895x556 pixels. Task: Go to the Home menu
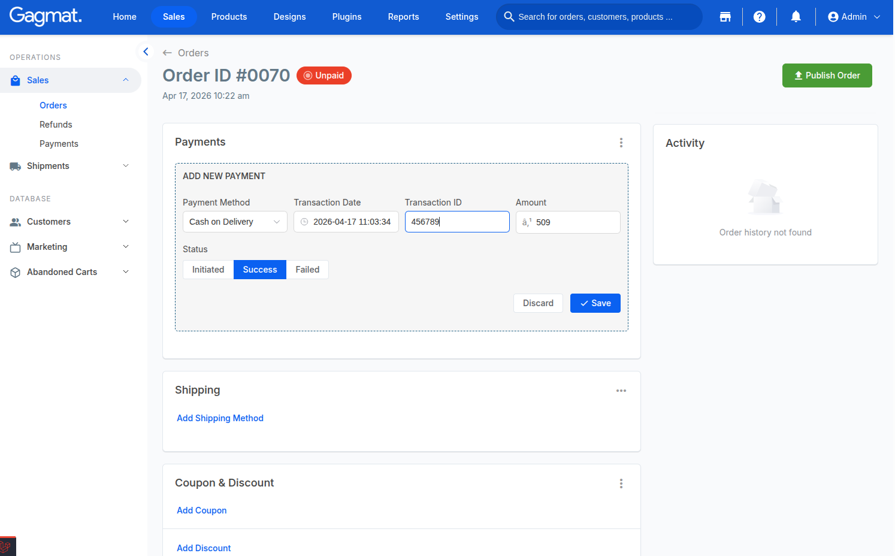click(125, 17)
